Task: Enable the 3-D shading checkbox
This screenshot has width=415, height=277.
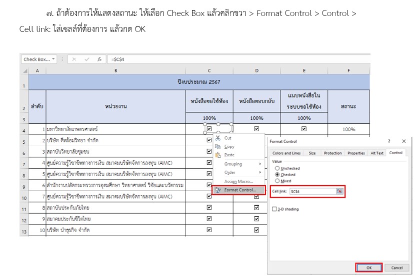Action: click(x=274, y=209)
